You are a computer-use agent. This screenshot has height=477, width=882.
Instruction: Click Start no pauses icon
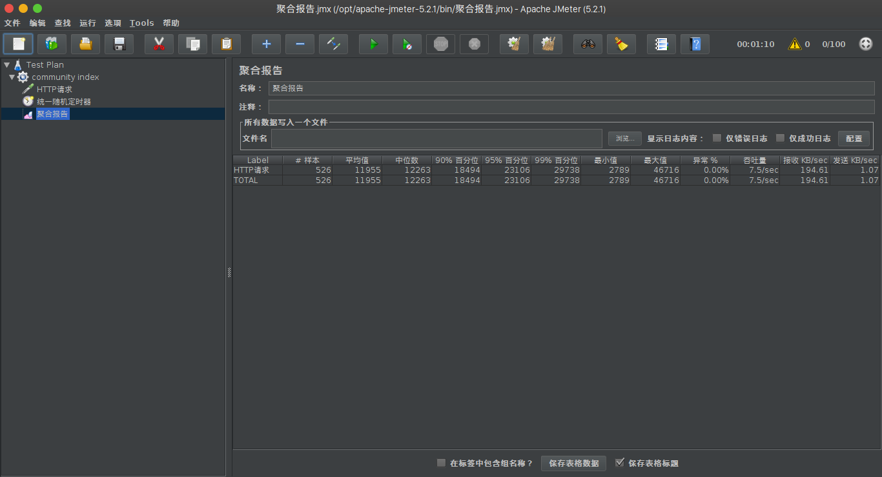point(407,44)
